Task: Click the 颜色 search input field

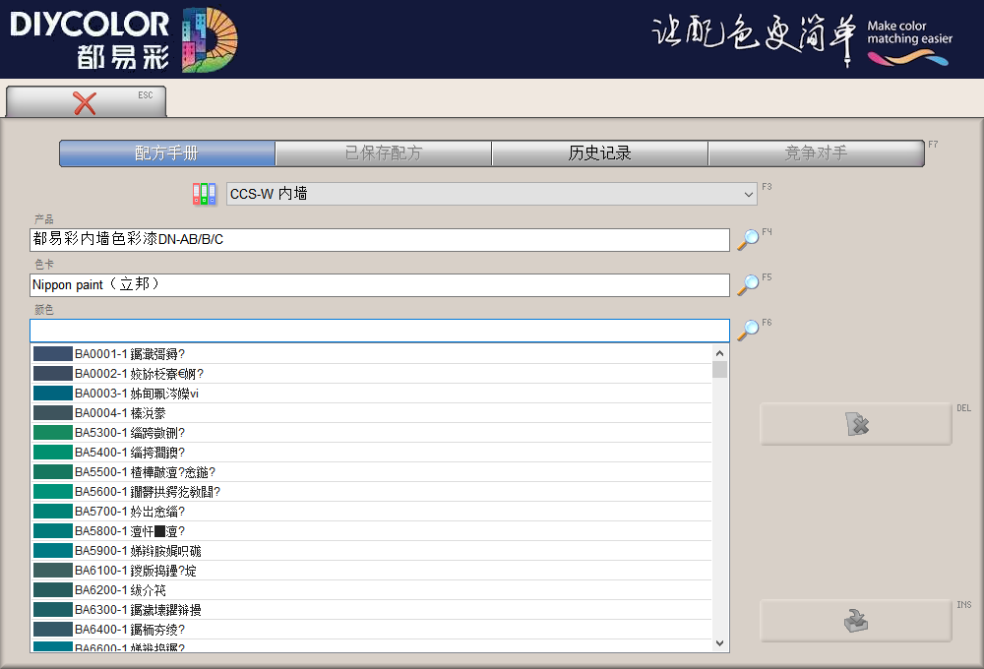Action: click(x=380, y=331)
